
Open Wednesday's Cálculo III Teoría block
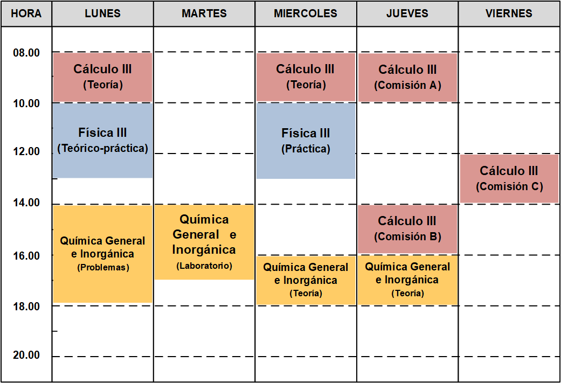(x=306, y=77)
